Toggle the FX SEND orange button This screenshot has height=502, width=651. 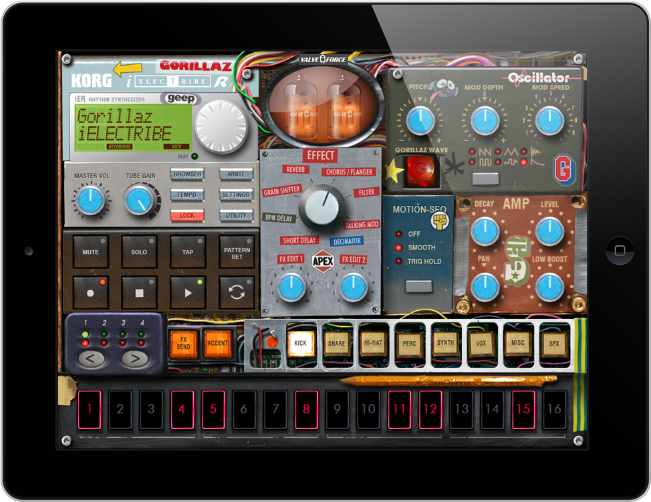(184, 343)
